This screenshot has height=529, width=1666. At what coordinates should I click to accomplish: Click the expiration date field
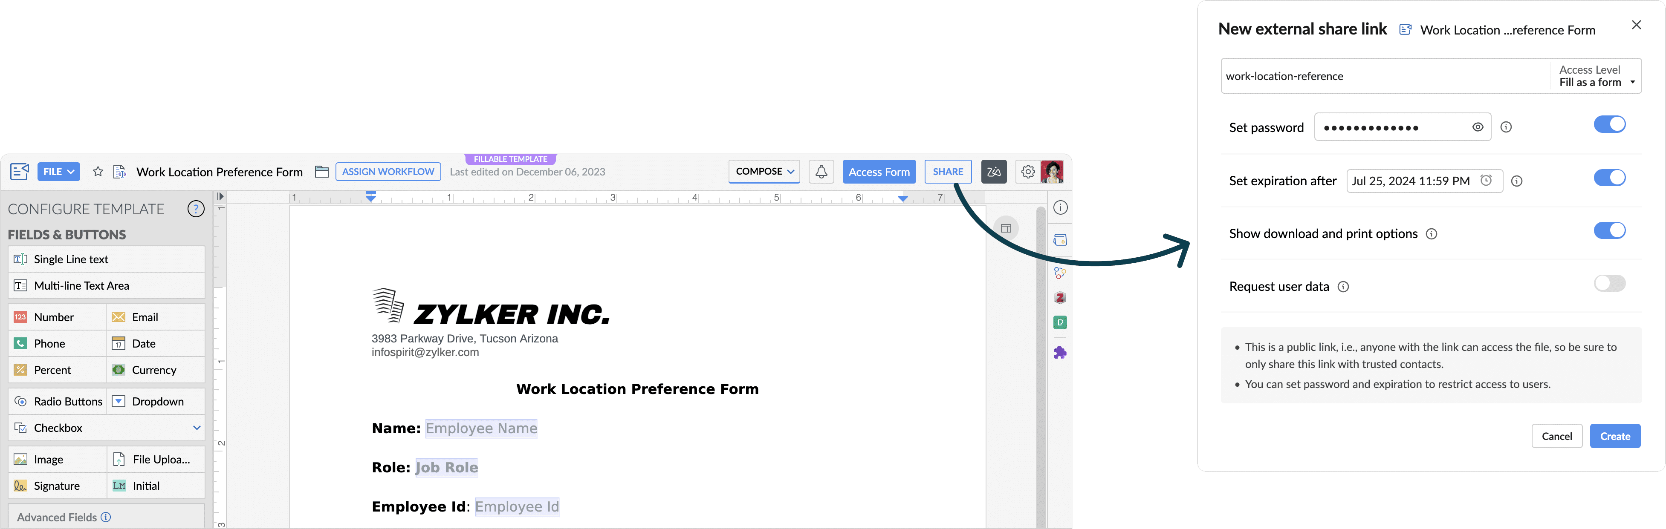[1424, 181]
